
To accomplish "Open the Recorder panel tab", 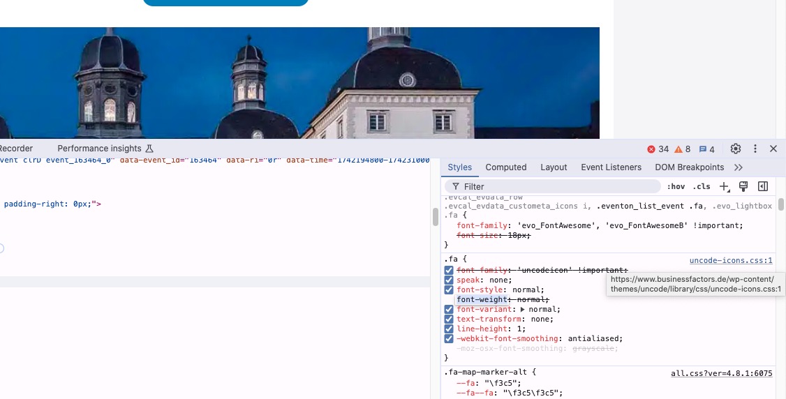I will [16, 149].
